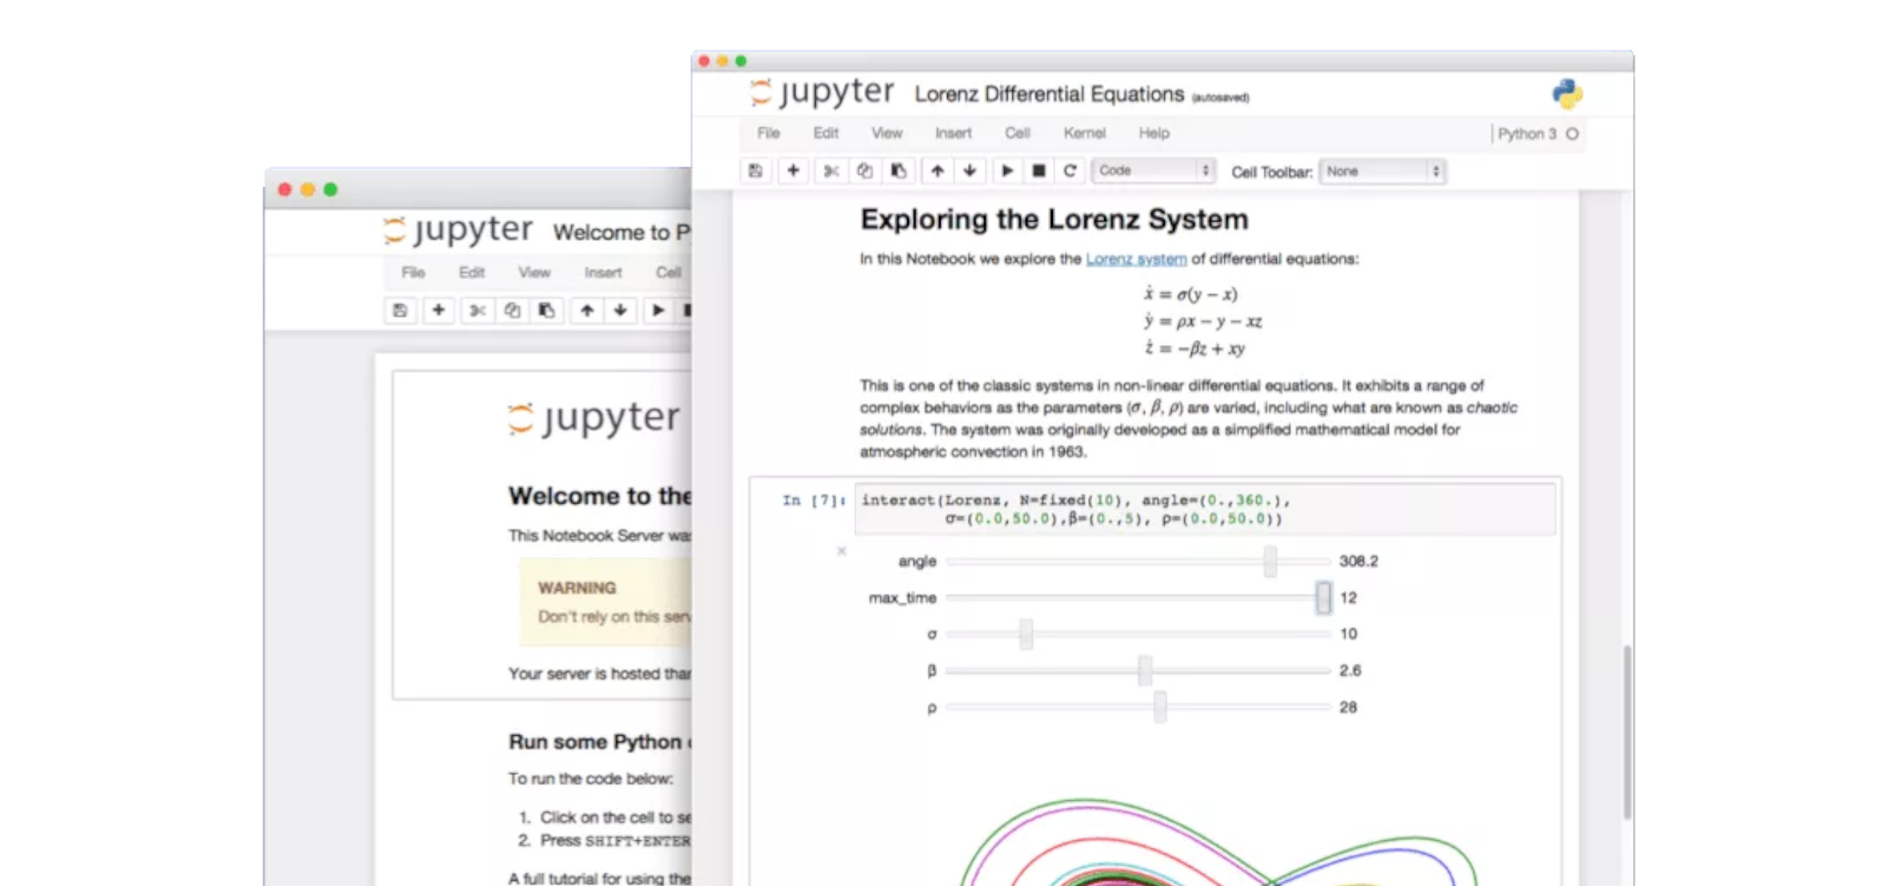Click inside the interact(Lorenz...) code cell
Screen dimensions: 1882x886
click(1205, 510)
